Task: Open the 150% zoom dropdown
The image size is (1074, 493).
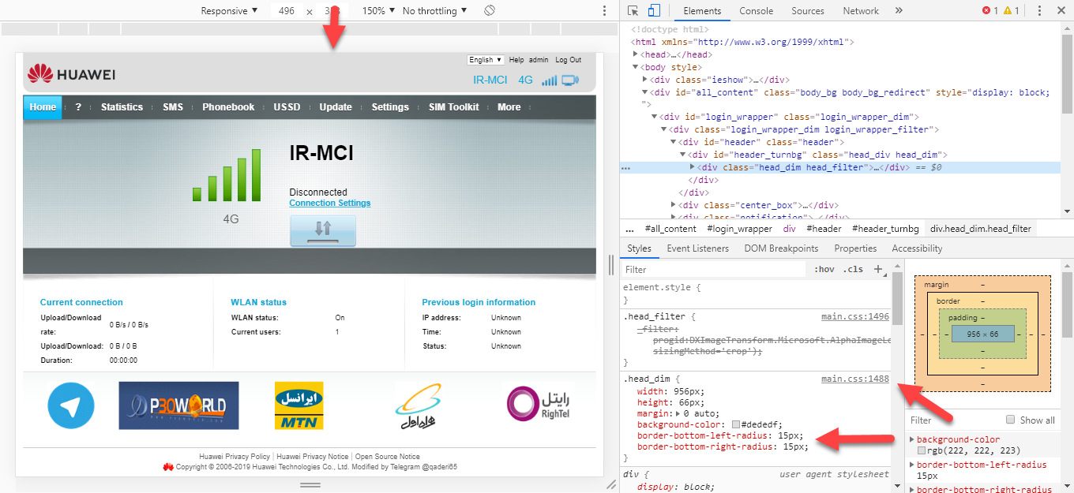Action: point(378,11)
